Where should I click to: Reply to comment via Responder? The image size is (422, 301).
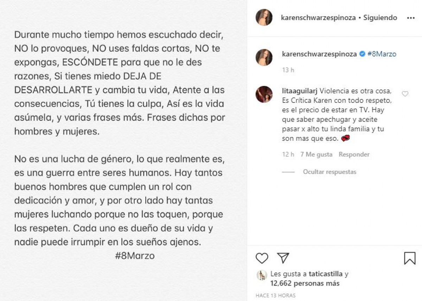click(x=354, y=154)
